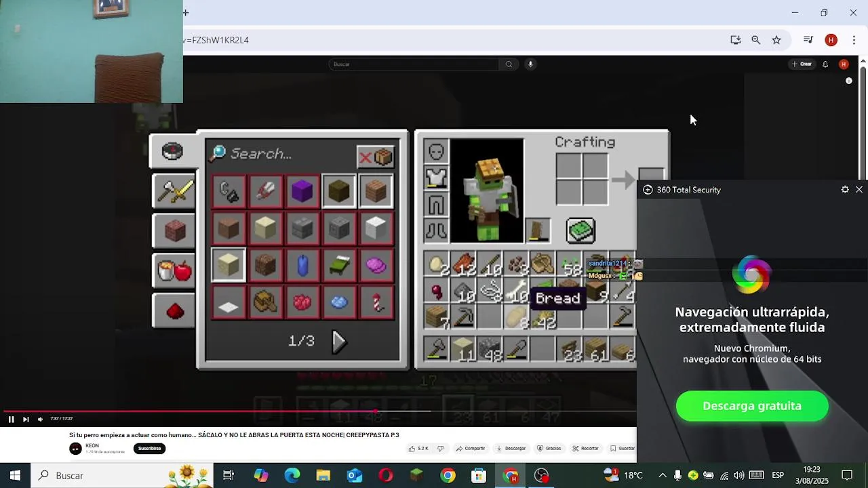Mute the video volume
Screen dimensions: 868x488
coord(40,420)
